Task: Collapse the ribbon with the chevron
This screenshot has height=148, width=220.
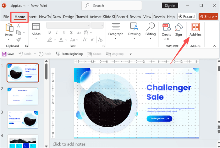Action: [214, 46]
